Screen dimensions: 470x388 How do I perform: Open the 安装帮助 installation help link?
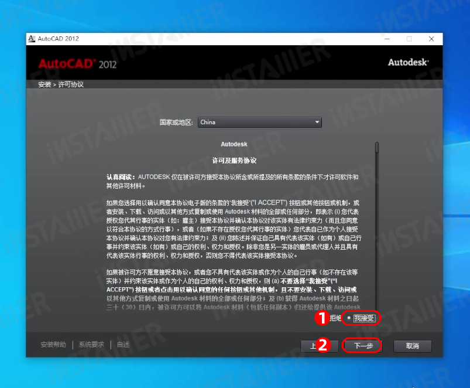pyautogui.click(x=53, y=345)
